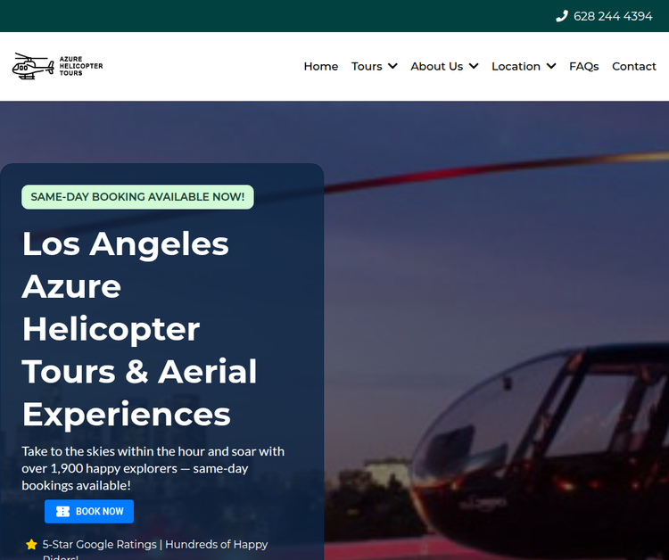Open the About Us menu label
Image resolution: width=669 pixels, height=560 pixels.
[437, 67]
